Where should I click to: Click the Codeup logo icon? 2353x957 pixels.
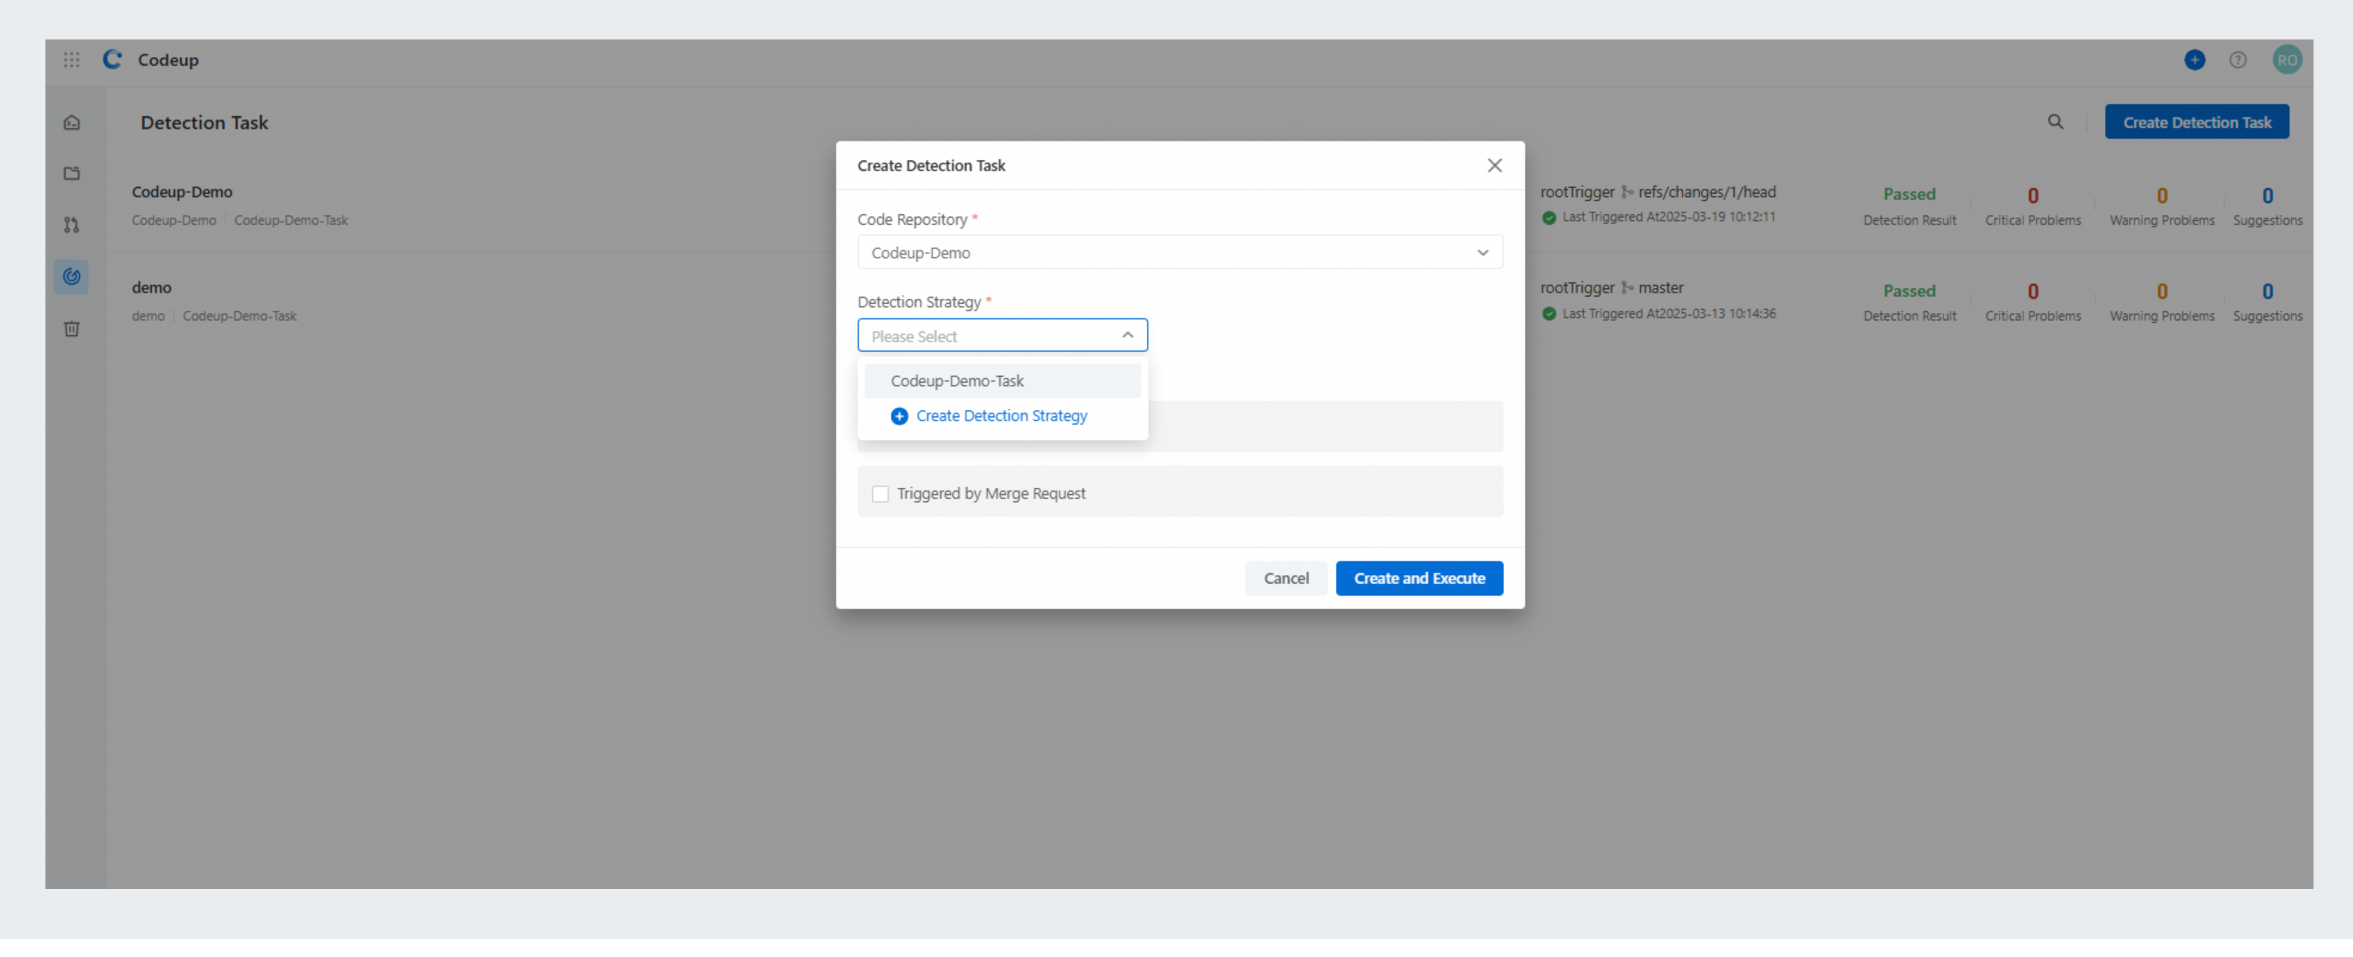[x=112, y=59]
